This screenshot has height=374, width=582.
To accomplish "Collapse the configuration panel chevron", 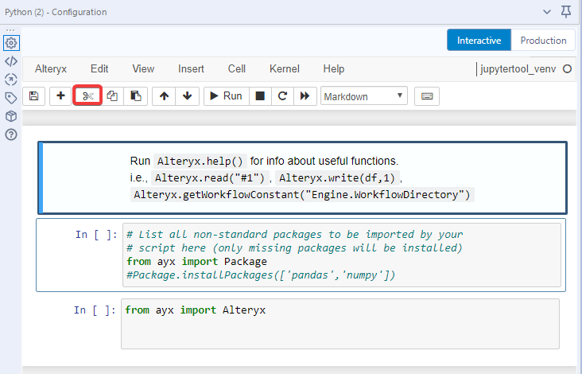I will 547,12.
